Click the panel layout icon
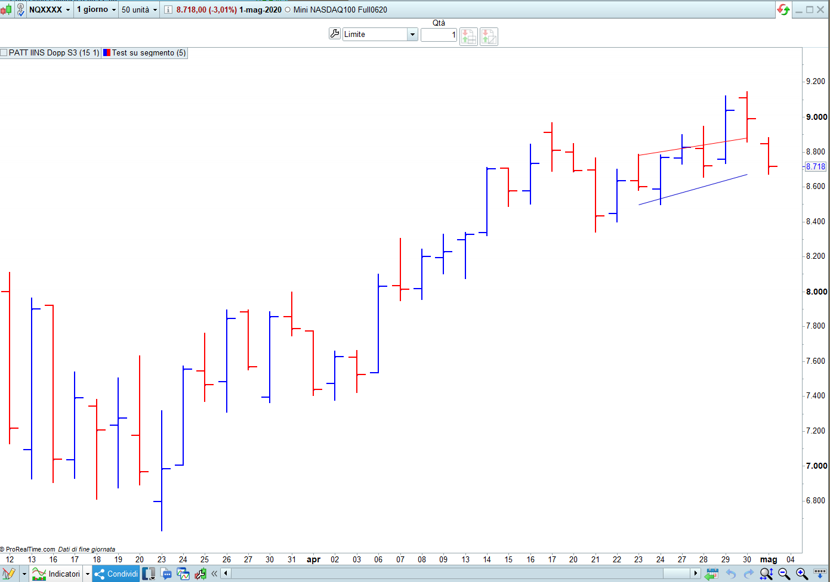 [x=149, y=574]
